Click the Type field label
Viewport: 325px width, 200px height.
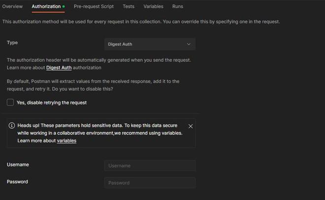12,43
